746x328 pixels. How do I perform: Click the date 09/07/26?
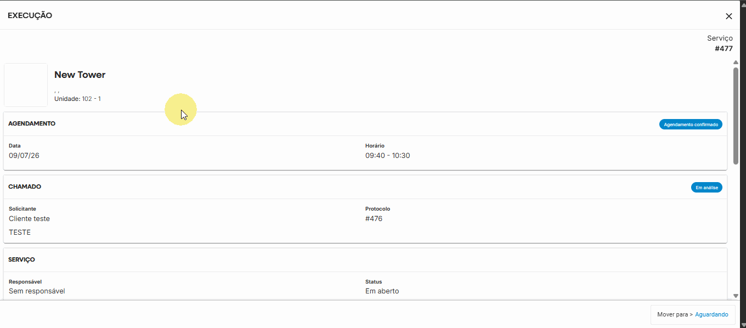[24, 156]
